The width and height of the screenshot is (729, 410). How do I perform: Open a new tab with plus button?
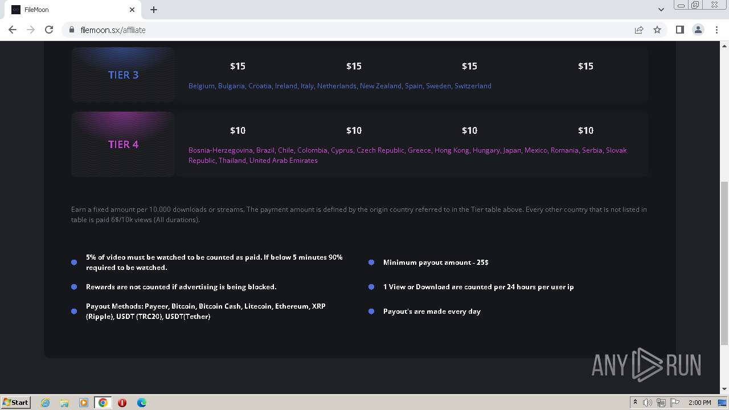154,10
